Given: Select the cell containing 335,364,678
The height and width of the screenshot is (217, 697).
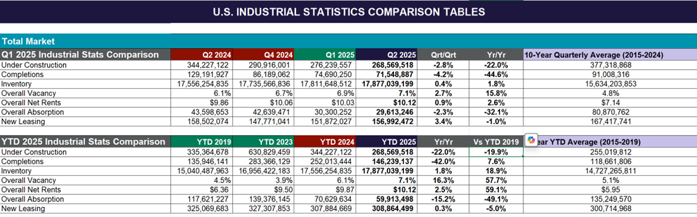Looking at the screenshot, I should point(201,152).
